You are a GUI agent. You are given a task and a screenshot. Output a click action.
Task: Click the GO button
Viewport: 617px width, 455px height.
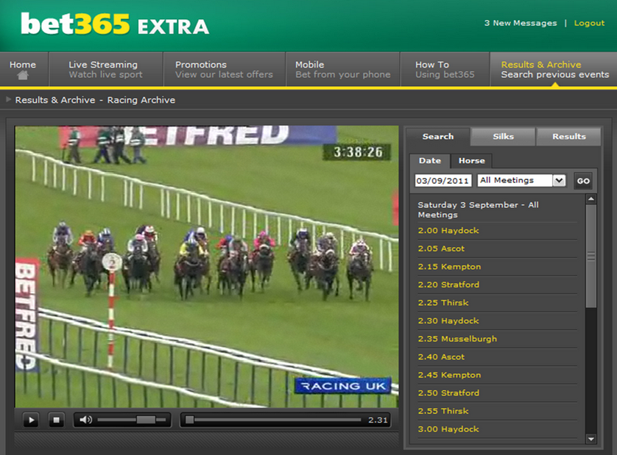[x=583, y=181]
